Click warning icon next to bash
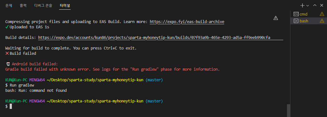The image size is (327, 117). click(322, 21)
